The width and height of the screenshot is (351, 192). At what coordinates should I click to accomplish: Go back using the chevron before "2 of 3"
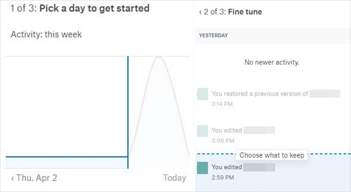200,12
